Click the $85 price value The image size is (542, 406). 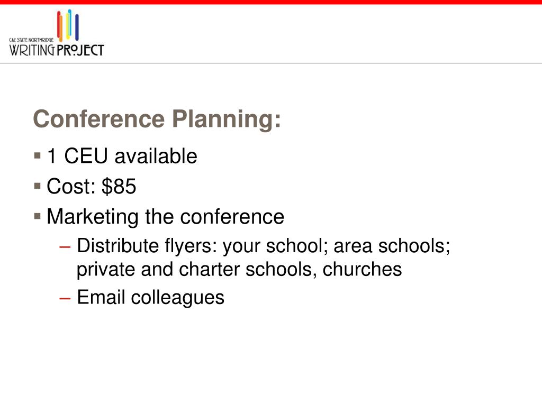[119, 187]
